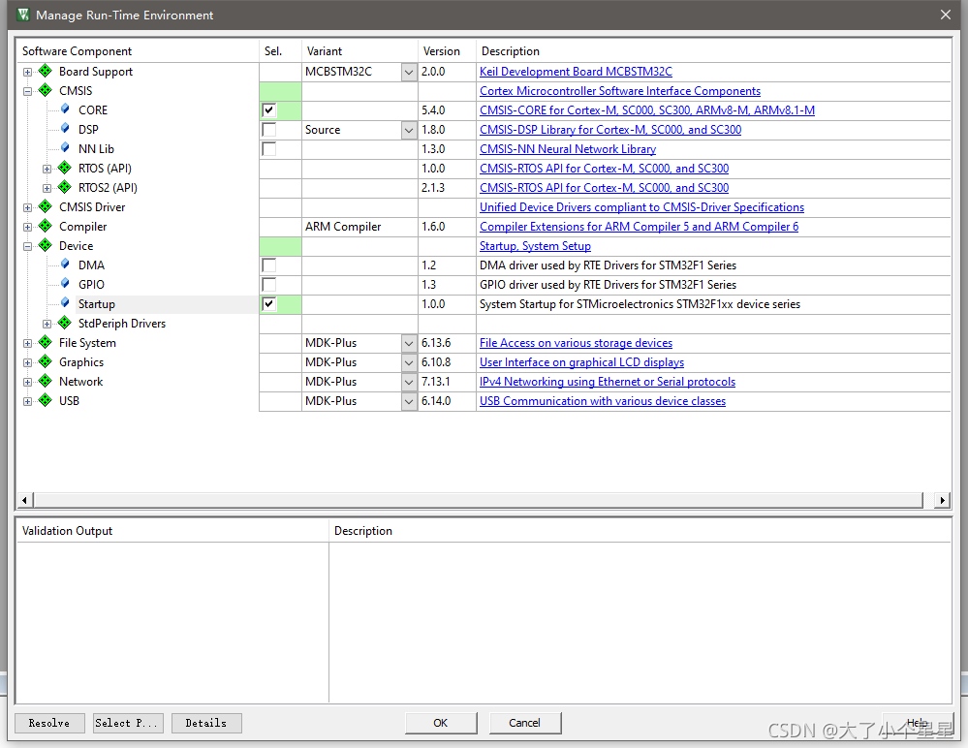Screen dimensions: 968x748
Task: Expand the RTOS2 (API) node
Action: pyautogui.click(x=47, y=188)
